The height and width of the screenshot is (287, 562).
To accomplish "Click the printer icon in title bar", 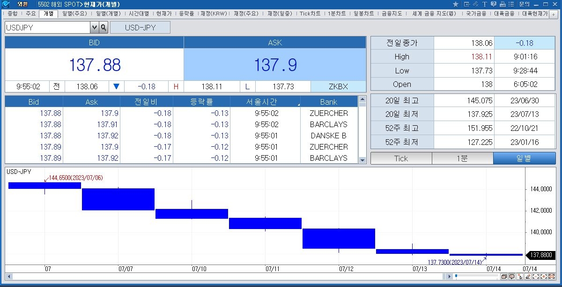I will coord(503,4).
